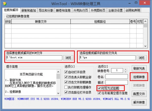The height and width of the screenshot is (111, 152).
Task: Click the 配置文件 button
Action: tap(139, 94)
